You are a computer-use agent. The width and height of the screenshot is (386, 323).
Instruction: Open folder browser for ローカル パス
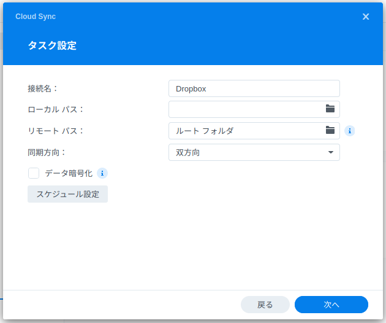330,109
